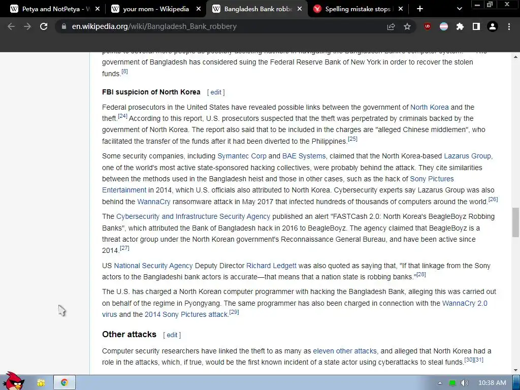Open the 2014 Sony Pictures attack link
The height and width of the screenshot is (390, 520).
(186, 314)
